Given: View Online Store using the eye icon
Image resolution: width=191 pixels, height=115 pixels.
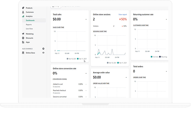Looking at the screenshot, I should (43, 53).
